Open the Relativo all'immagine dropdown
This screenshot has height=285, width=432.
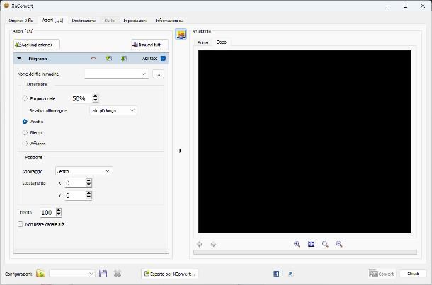(x=113, y=110)
